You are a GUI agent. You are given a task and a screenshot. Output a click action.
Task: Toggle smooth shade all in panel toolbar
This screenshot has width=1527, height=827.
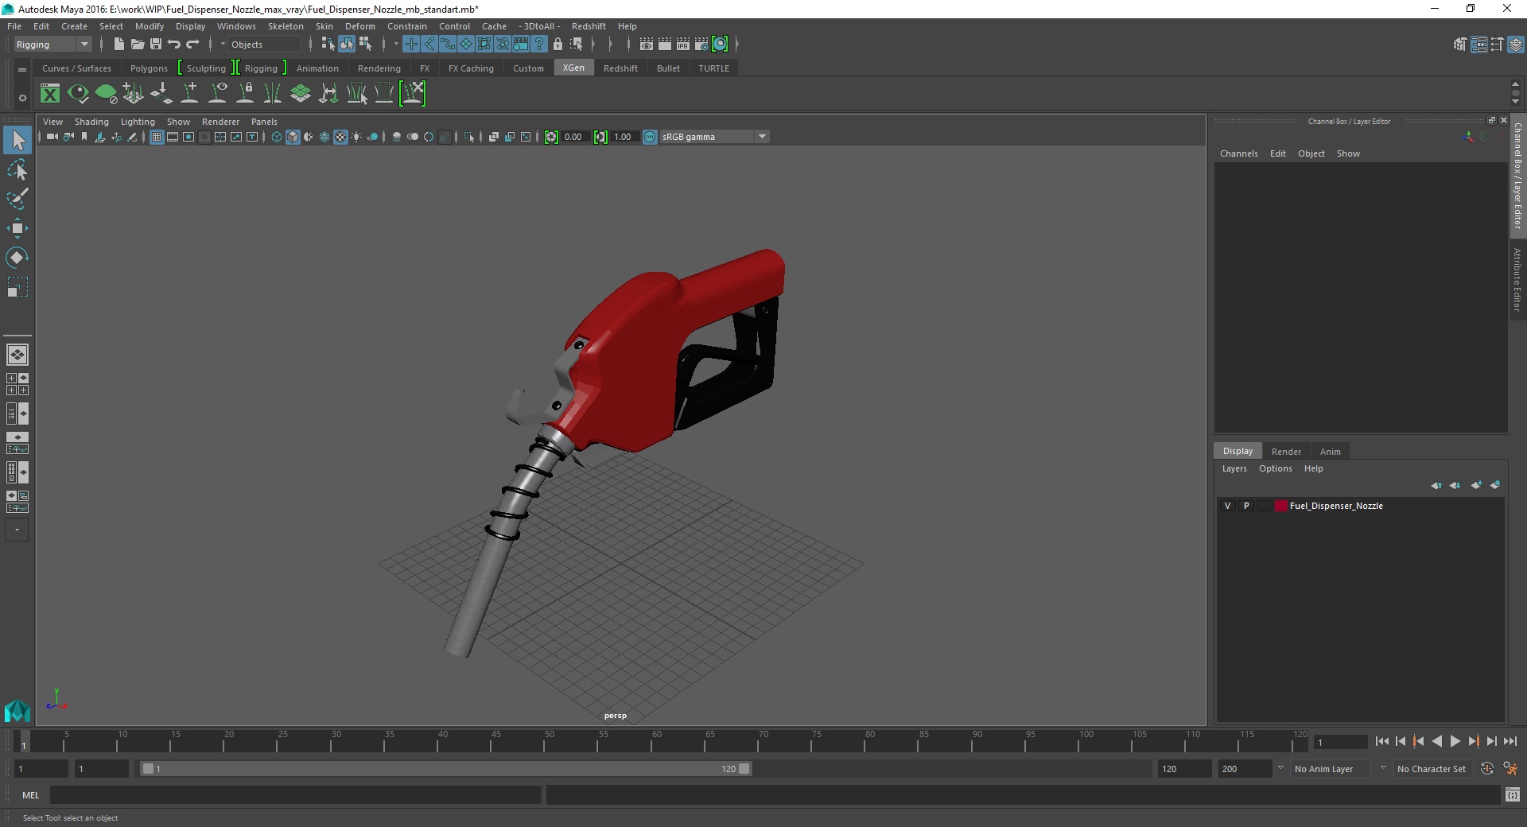click(x=293, y=137)
